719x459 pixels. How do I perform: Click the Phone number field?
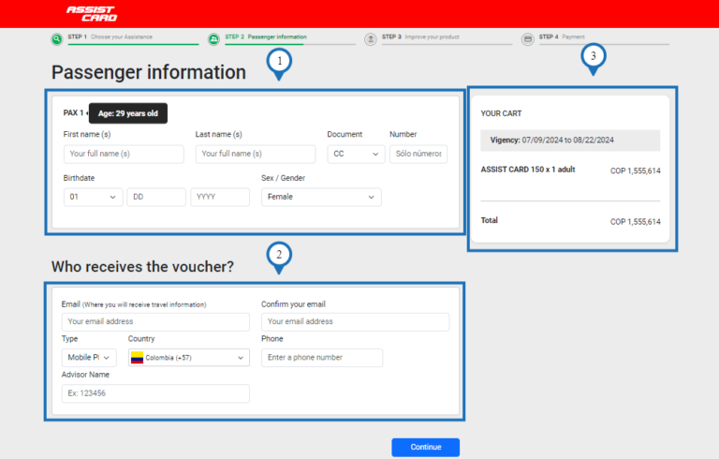point(322,358)
